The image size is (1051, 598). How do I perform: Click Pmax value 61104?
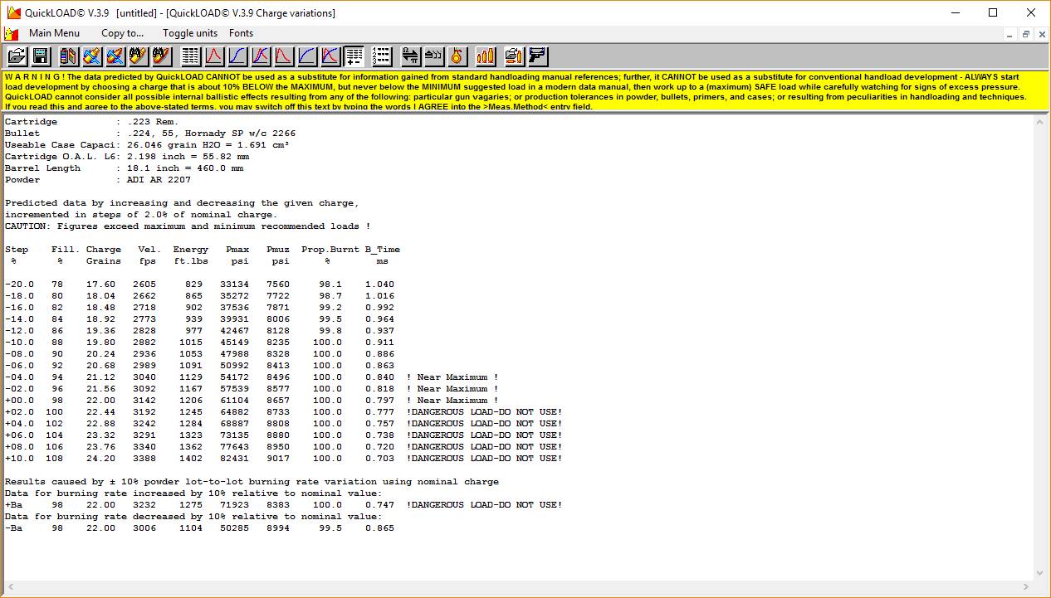pos(234,401)
